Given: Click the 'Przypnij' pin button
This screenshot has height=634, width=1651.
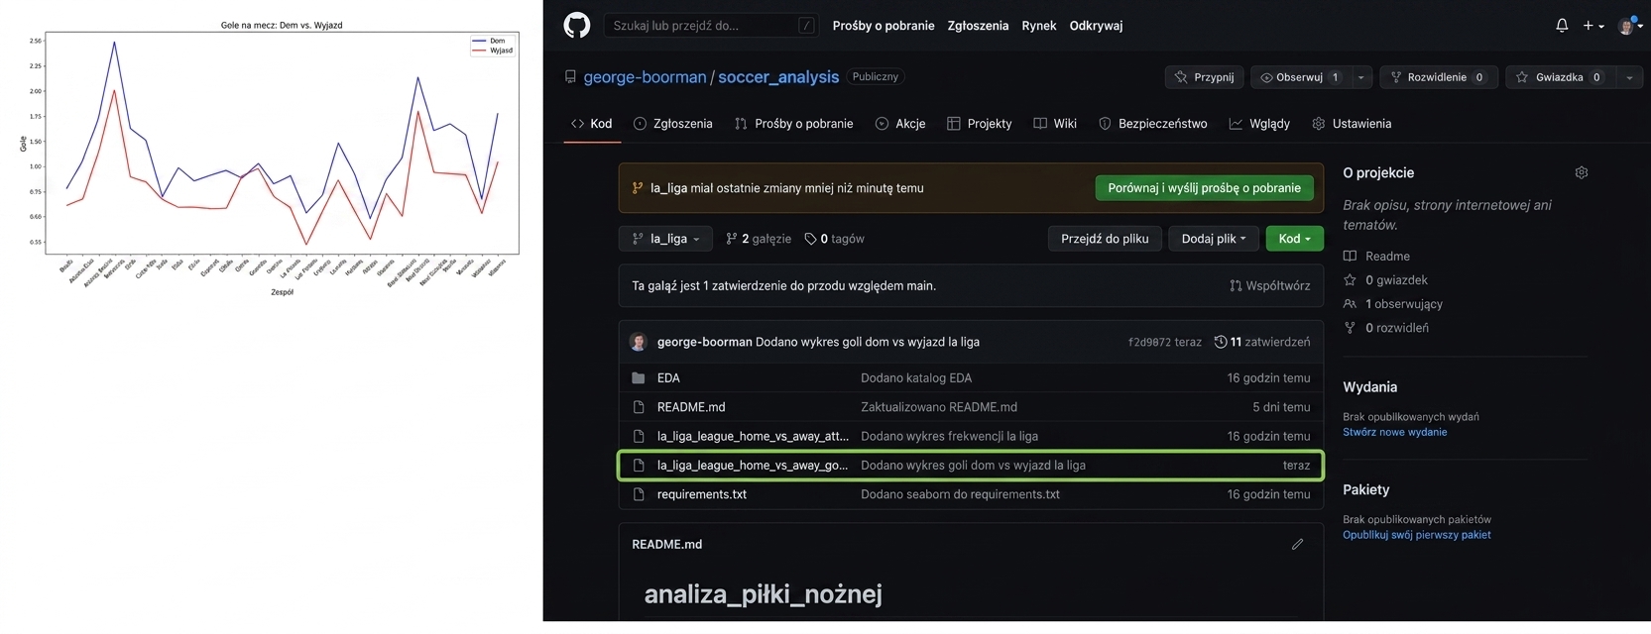Looking at the screenshot, I should click(x=1204, y=77).
